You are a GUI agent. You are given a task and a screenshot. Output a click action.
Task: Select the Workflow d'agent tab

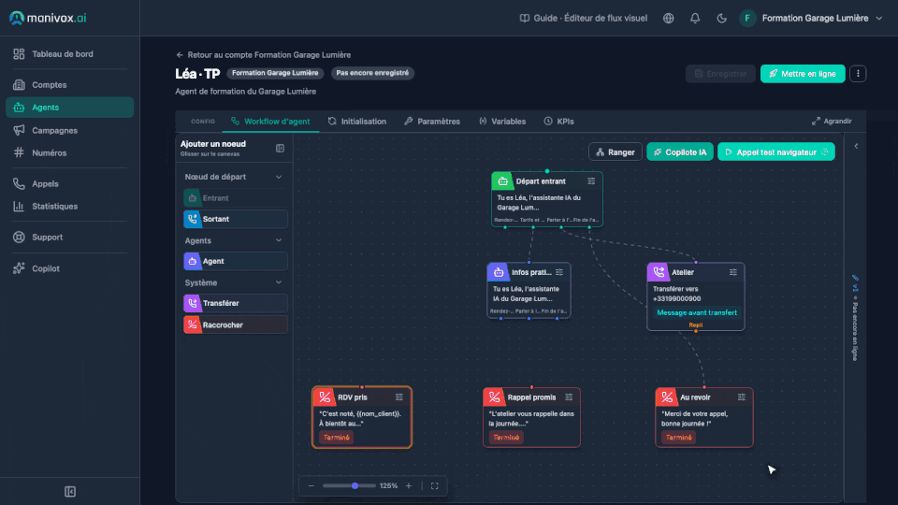(270, 122)
